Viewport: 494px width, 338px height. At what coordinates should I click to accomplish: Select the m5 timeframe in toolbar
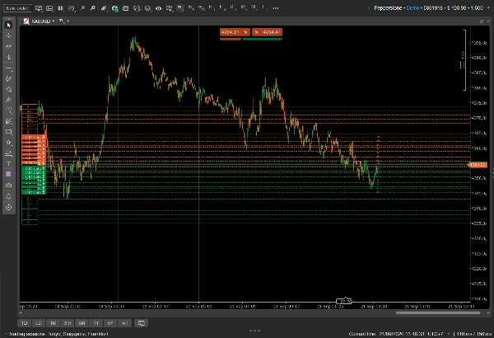click(x=191, y=7)
